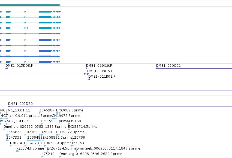
Task: Select the 2666483 label
Action: click(35, 138)
